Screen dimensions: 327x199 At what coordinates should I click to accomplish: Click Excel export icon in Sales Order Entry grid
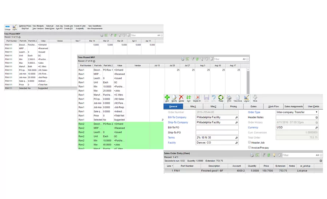pos(257,155)
